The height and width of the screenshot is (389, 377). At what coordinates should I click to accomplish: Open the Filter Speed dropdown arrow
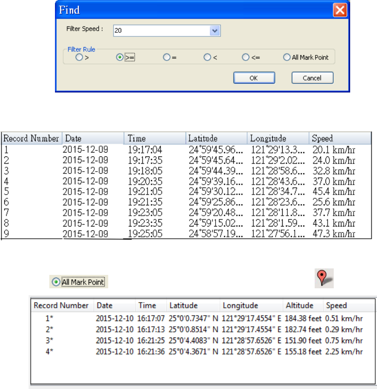(215, 31)
